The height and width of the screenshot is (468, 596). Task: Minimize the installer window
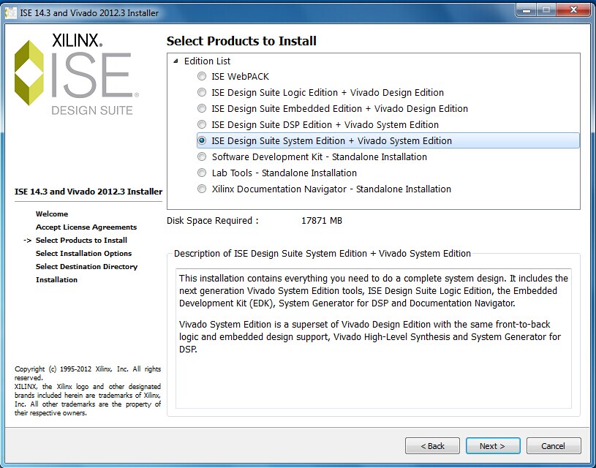tap(525, 10)
